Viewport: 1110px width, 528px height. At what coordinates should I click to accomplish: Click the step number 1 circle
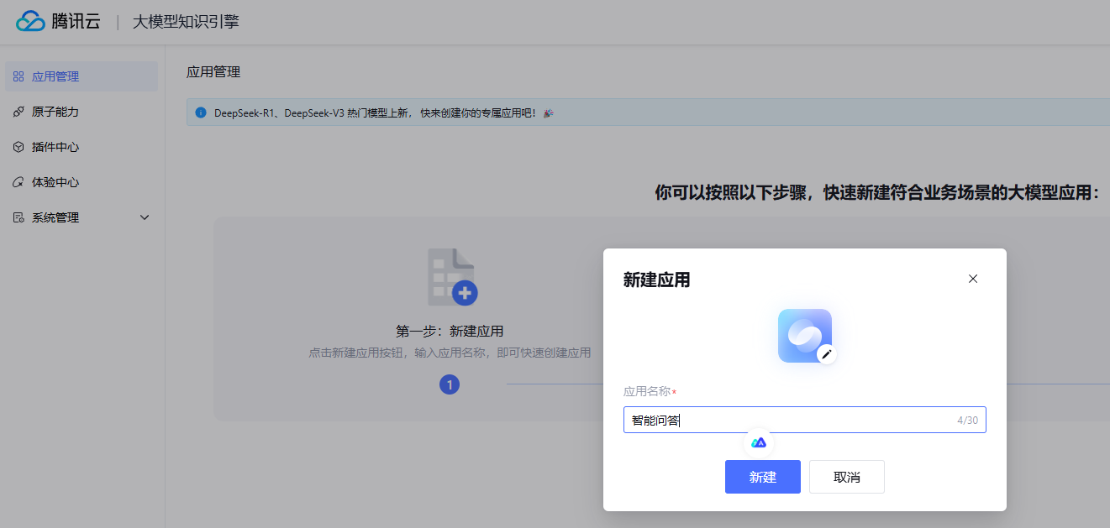point(450,384)
